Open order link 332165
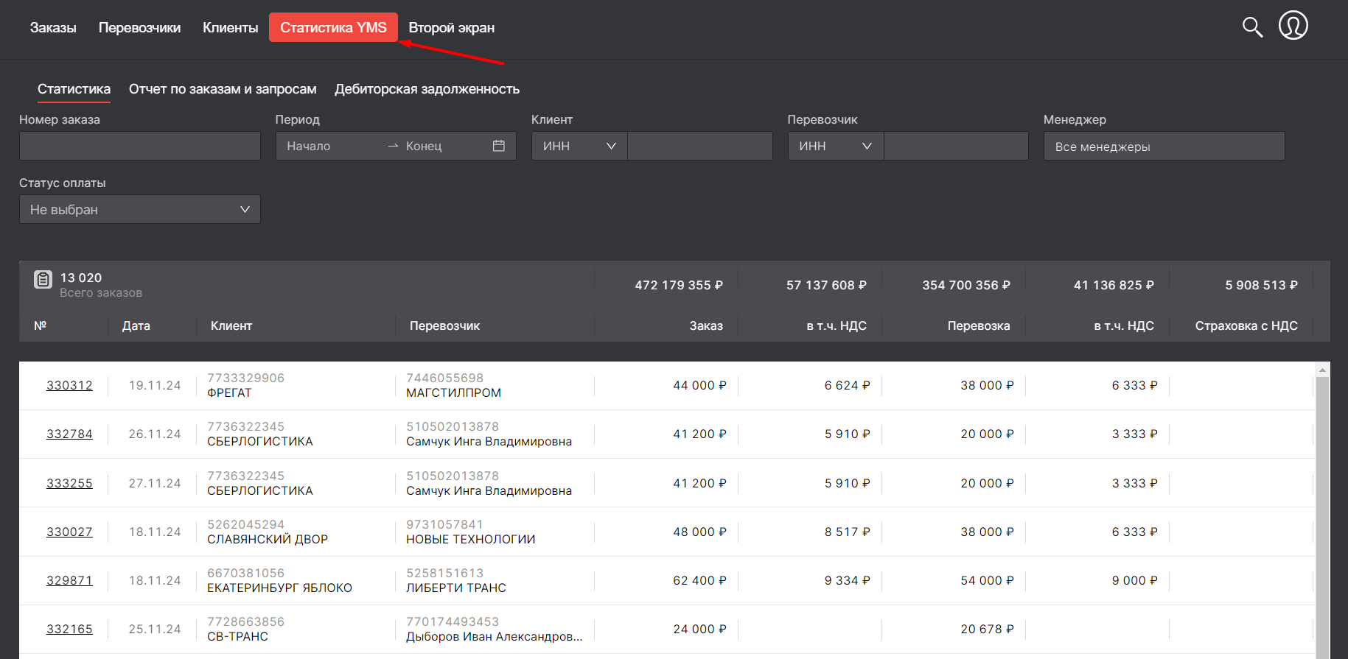This screenshot has height=659, width=1348. [69, 629]
